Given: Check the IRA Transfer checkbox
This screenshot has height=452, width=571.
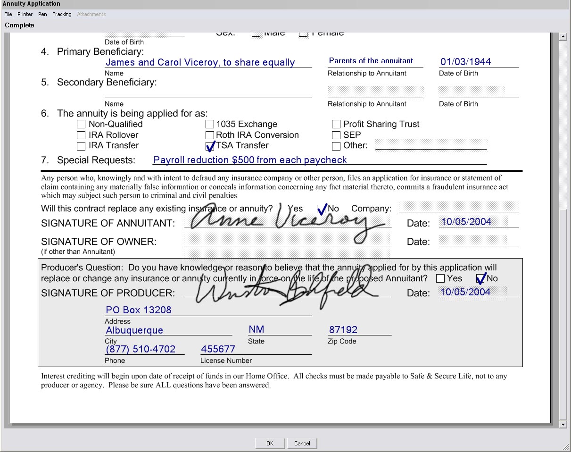Looking at the screenshot, I should 81,146.
